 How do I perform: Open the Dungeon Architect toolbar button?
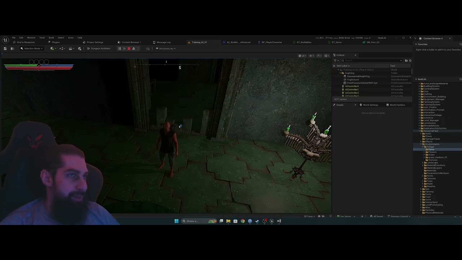(x=99, y=48)
